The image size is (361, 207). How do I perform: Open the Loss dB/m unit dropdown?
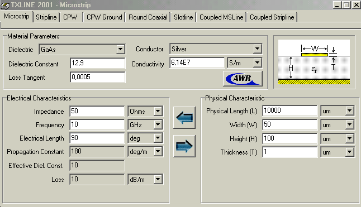[x=158, y=179]
